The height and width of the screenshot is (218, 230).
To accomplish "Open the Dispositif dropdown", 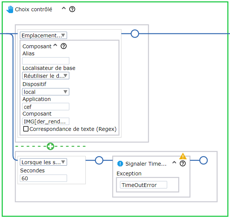I will coord(46,92).
